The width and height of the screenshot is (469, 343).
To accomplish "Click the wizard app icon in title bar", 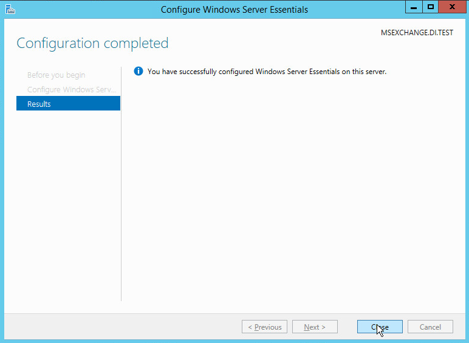I will pos(10,9).
